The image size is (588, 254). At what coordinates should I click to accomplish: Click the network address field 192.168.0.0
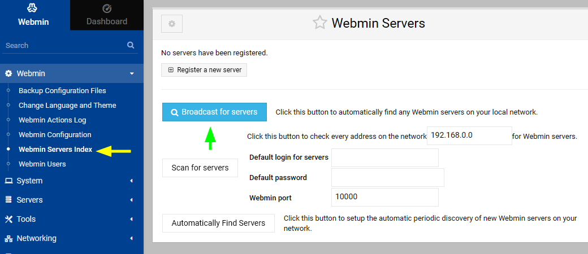tap(469, 135)
